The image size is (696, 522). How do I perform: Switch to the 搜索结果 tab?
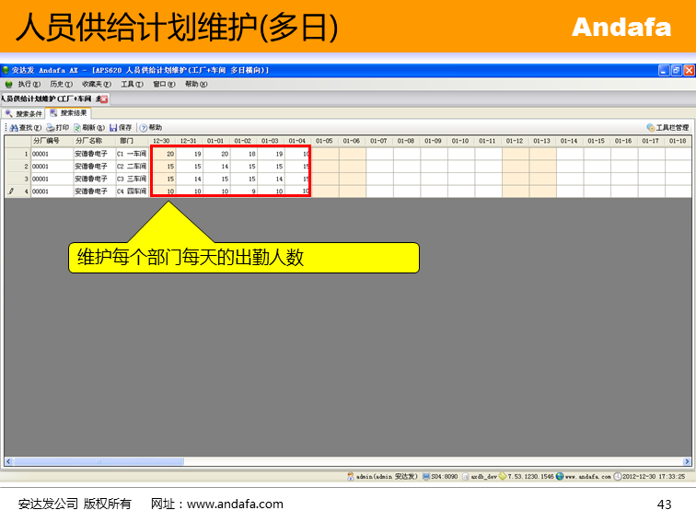[69, 113]
